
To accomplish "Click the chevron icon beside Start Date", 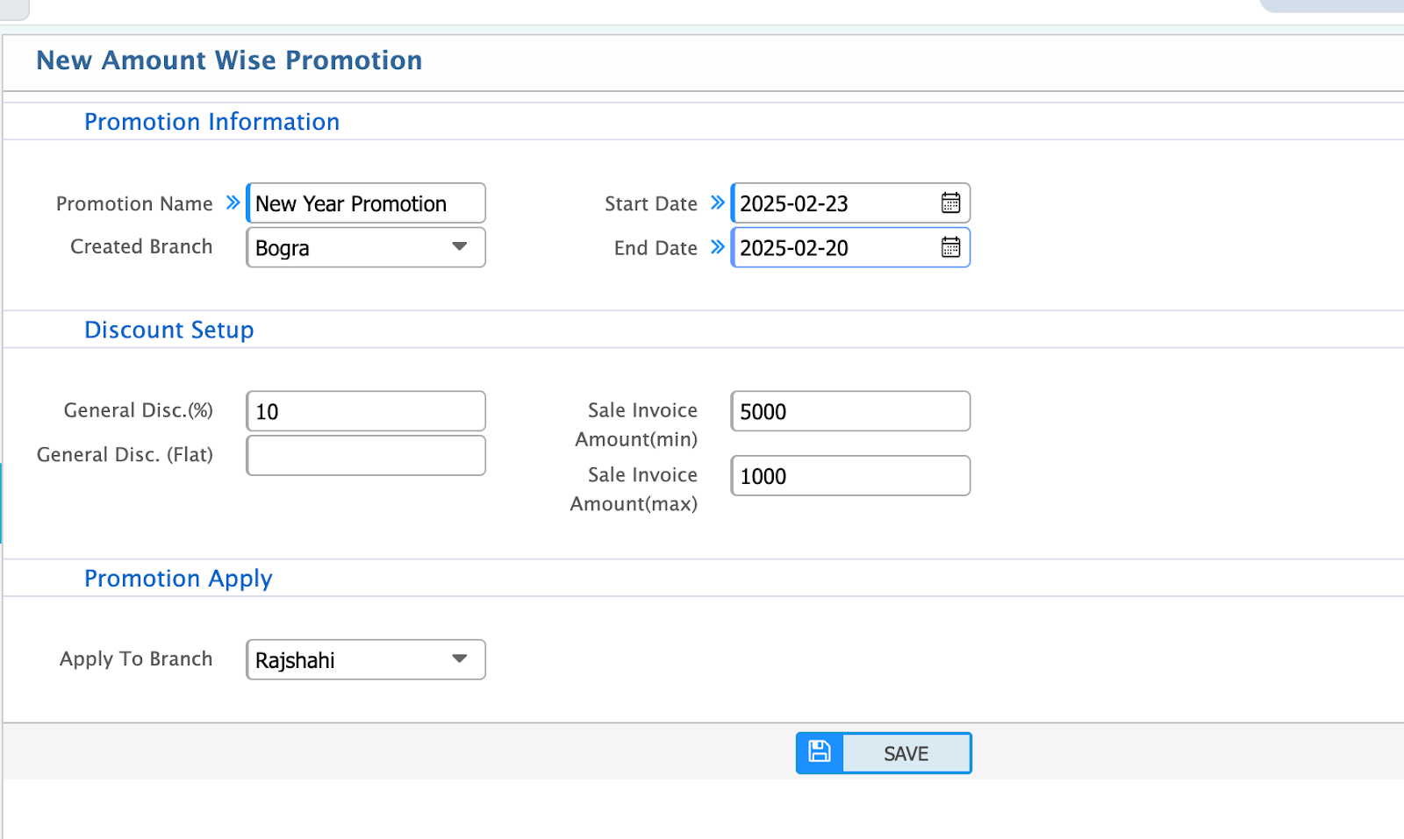I will (716, 203).
